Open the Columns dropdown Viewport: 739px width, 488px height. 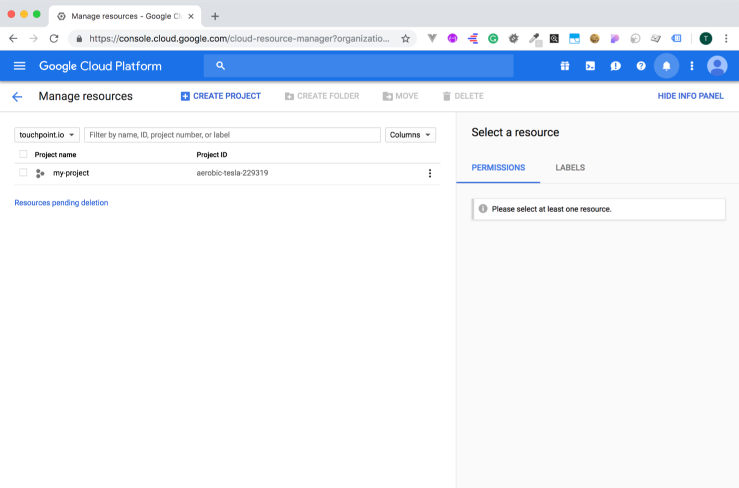pyautogui.click(x=410, y=135)
